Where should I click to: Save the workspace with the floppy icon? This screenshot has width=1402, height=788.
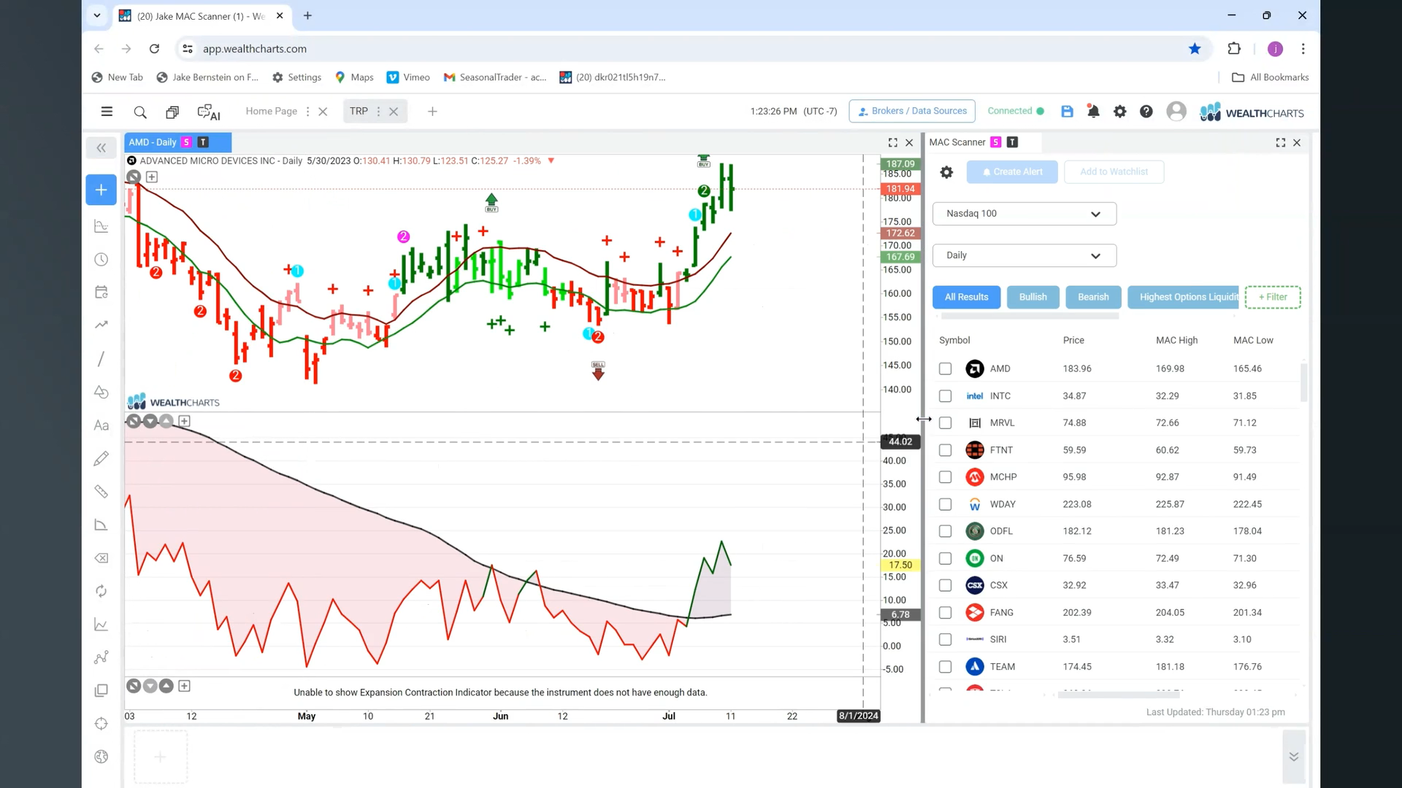click(x=1067, y=112)
